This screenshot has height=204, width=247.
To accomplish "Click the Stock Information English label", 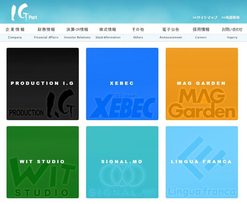I will click(x=108, y=38).
